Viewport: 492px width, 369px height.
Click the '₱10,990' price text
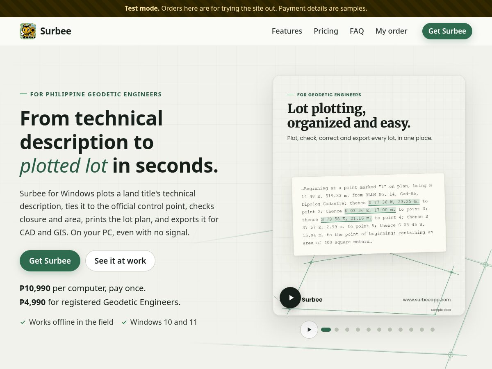click(x=35, y=288)
